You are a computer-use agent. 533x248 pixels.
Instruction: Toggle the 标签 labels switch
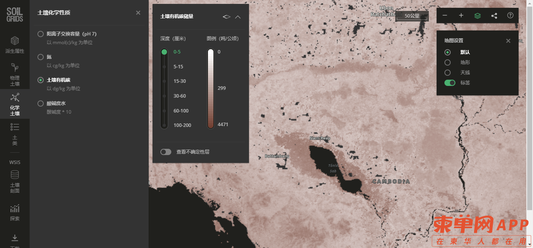point(450,83)
